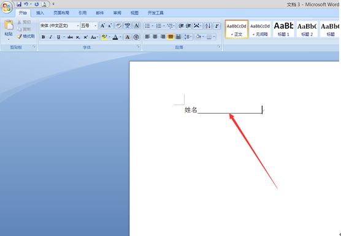This screenshot has width=341, height=236.
Task: Shrink font size with the A down icon
Action: point(110,26)
